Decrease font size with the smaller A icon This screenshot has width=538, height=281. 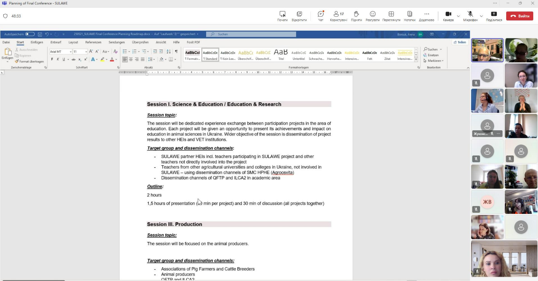click(x=97, y=51)
